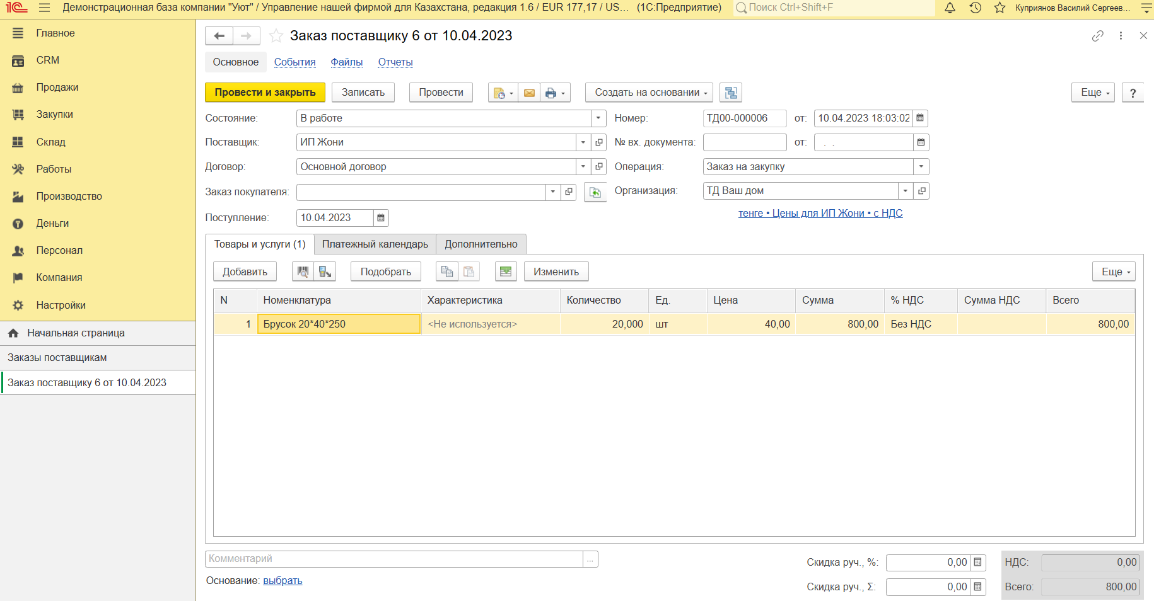Open the Дополнительно tab
Screen dimensions: 1154x601
pyautogui.click(x=481, y=244)
